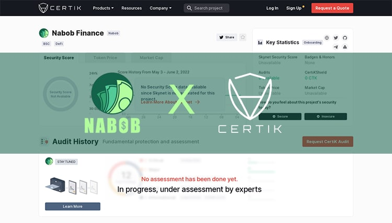The height and width of the screenshot is (223, 392).
Task: Open project Twitter icon in Key Statistics
Action: pyautogui.click(x=336, y=38)
